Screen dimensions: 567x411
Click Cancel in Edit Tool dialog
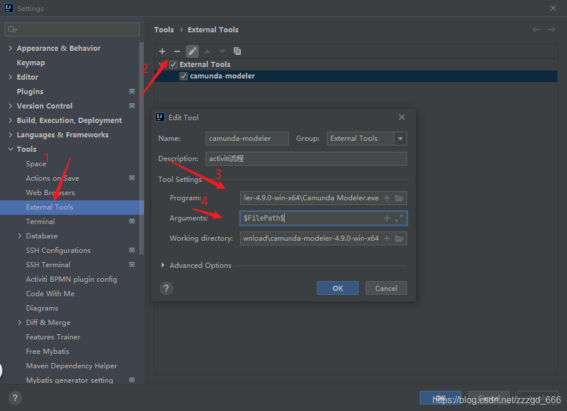pos(386,288)
